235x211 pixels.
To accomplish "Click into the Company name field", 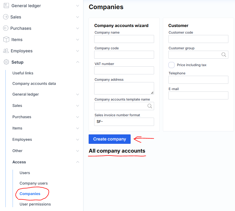I will tap(124, 39).
